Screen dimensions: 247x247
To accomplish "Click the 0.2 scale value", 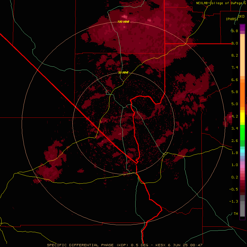I will [235, 177].
